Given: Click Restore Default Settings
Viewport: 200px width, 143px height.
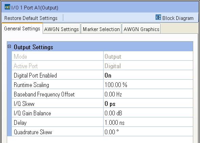Looking at the screenshot, I should click(31, 18).
